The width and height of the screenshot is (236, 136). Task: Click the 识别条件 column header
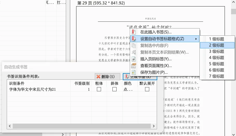[x=39, y=84]
